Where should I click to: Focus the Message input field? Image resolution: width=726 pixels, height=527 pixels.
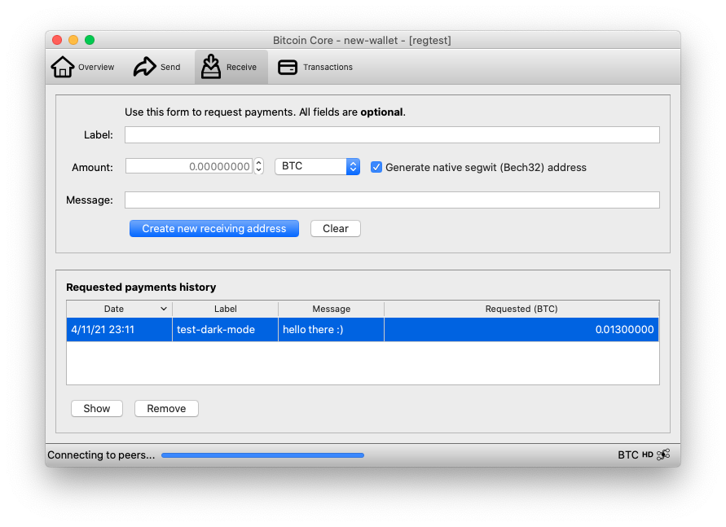pyautogui.click(x=392, y=200)
